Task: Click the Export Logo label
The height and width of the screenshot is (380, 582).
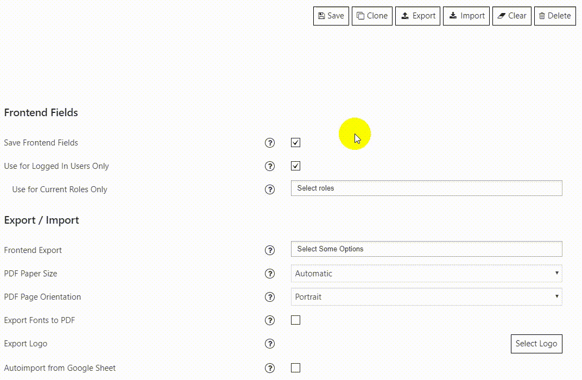Action: tap(26, 344)
